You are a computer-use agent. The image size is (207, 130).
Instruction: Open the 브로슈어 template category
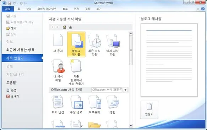click(94, 104)
